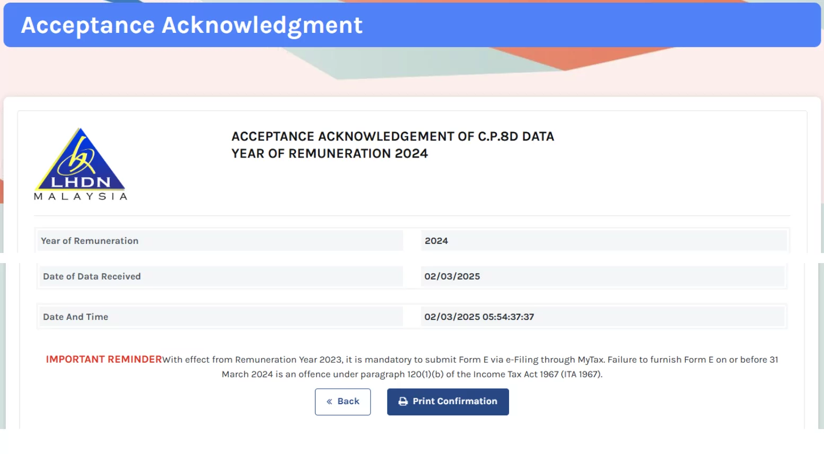The width and height of the screenshot is (824, 454).
Task: Click the Date And Time value field
Action: point(602,317)
